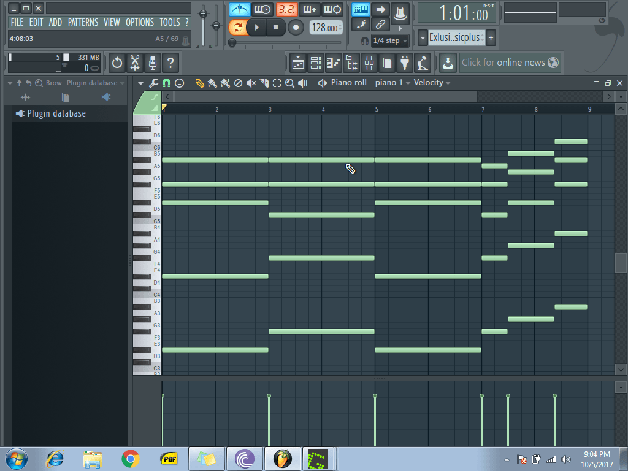This screenshot has height=471, width=628.
Task: Open the PATTERNS menu
Action: click(83, 22)
